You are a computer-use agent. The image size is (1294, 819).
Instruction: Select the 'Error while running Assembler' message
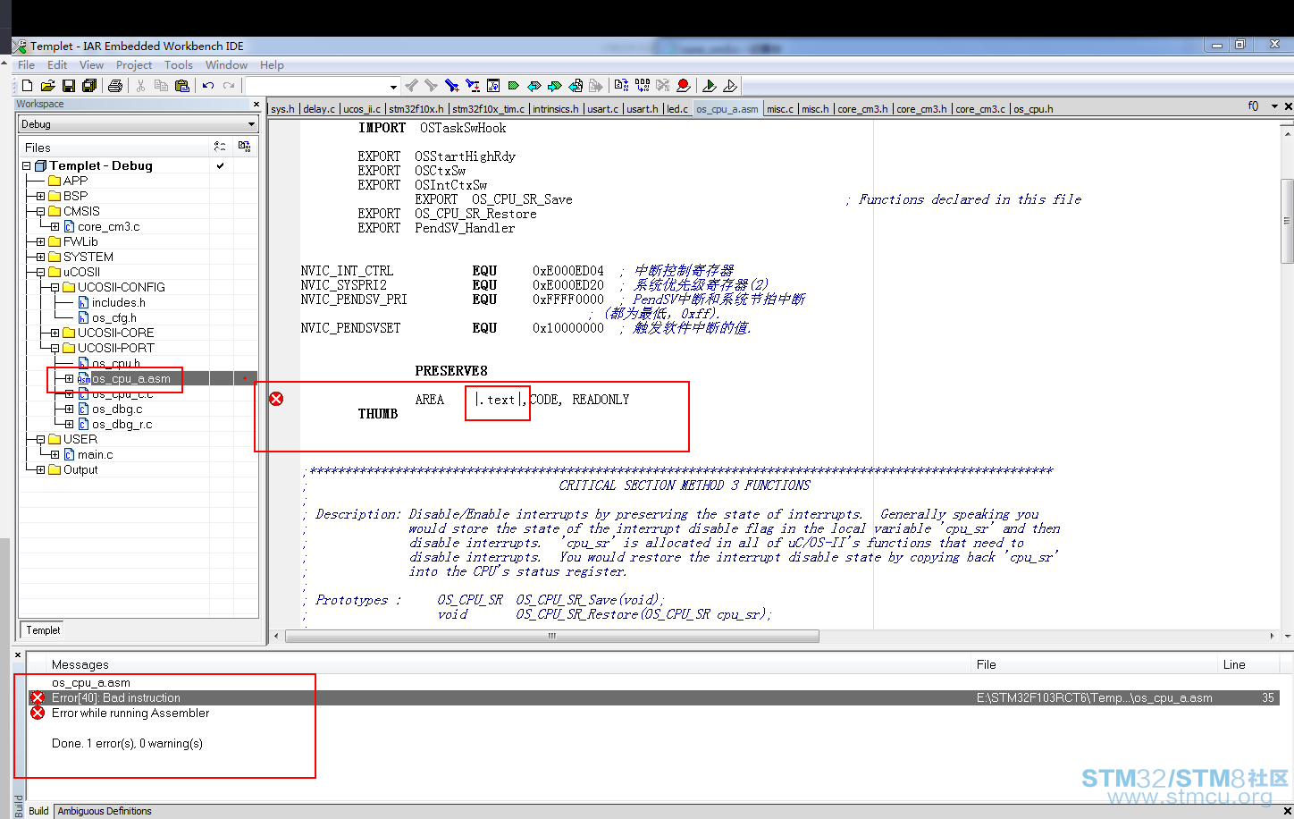pos(130,713)
